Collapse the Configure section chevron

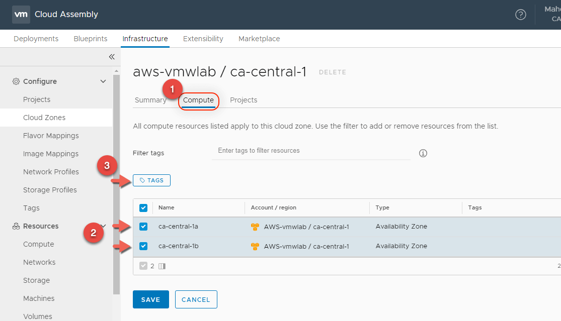pyautogui.click(x=103, y=81)
